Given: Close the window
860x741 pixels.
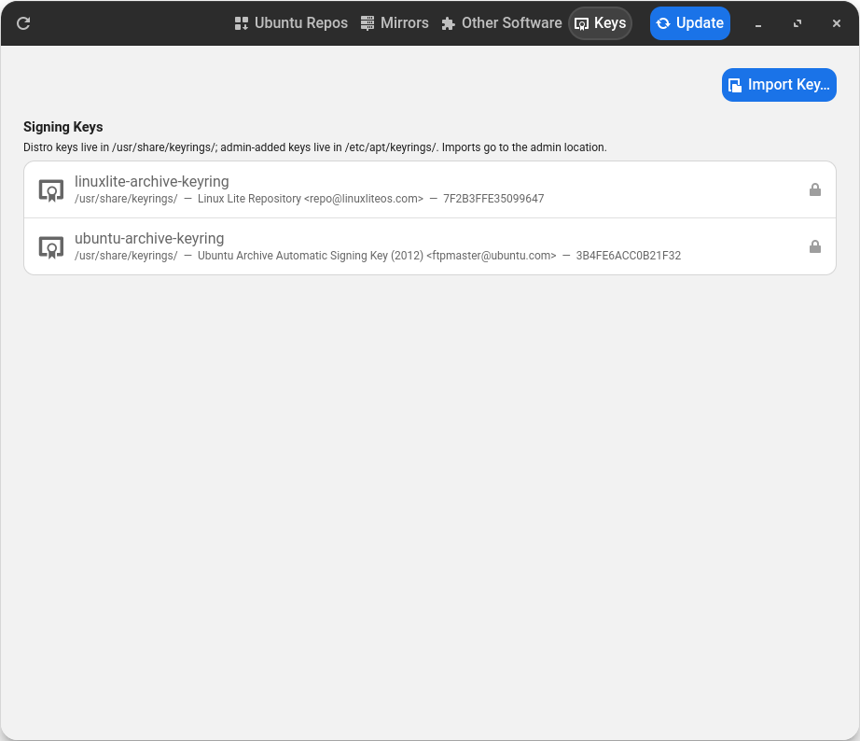Looking at the screenshot, I should (x=837, y=23).
